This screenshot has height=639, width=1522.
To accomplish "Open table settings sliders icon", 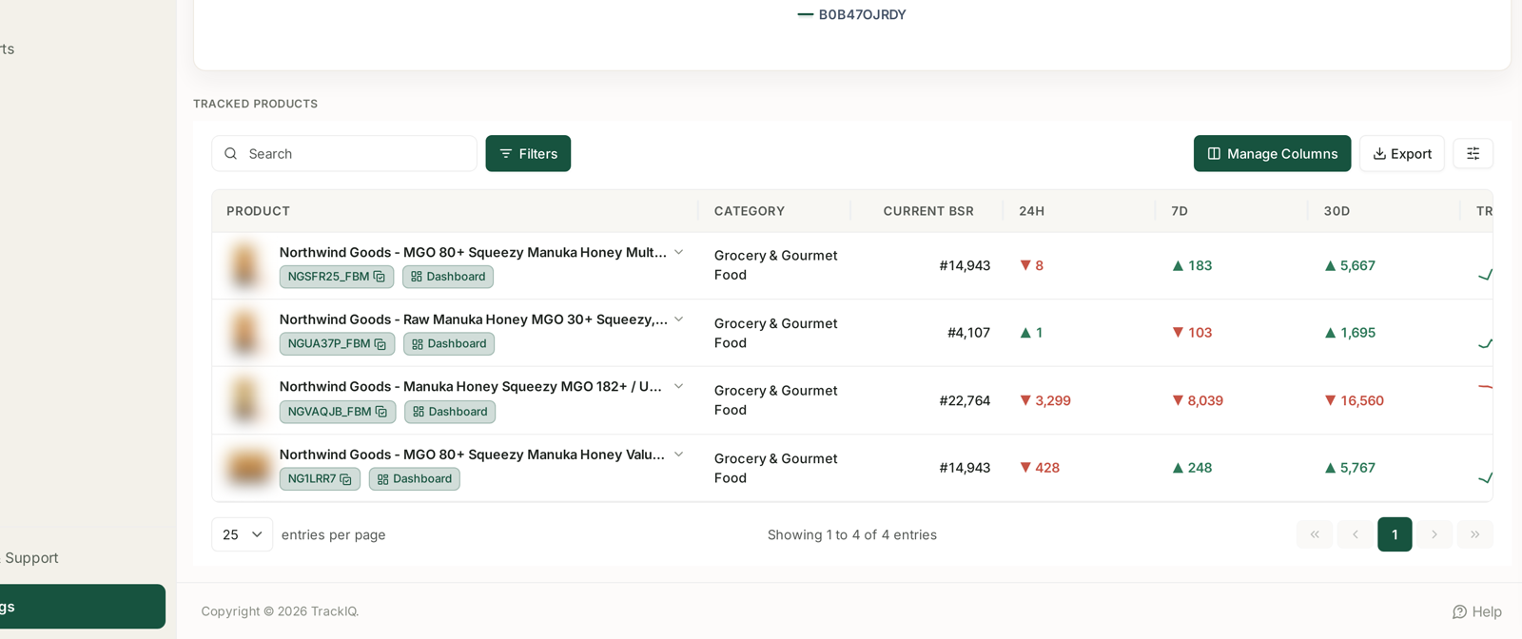I will coord(1473,154).
